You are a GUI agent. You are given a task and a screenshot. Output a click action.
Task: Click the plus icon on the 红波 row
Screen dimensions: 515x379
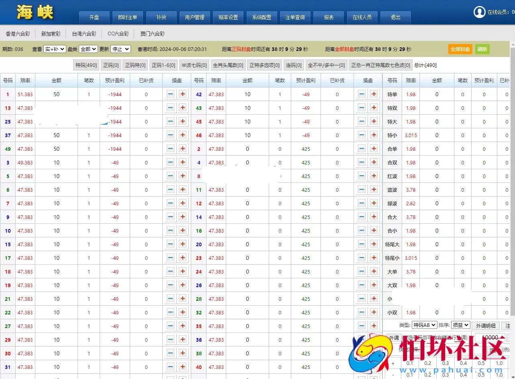coord(374,176)
